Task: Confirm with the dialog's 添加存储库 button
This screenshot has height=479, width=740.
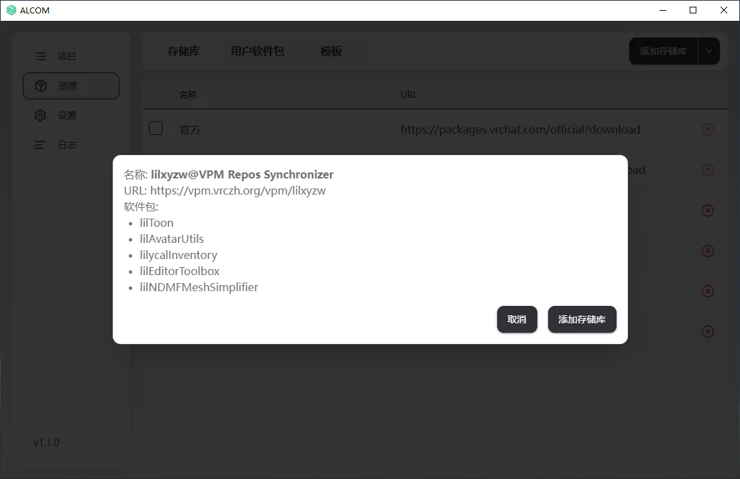Action: (x=582, y=319)
